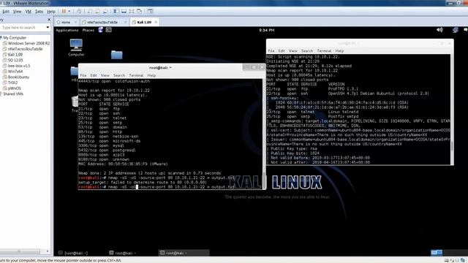Click the Kali volume speaker icon

[x=439, y=30]
